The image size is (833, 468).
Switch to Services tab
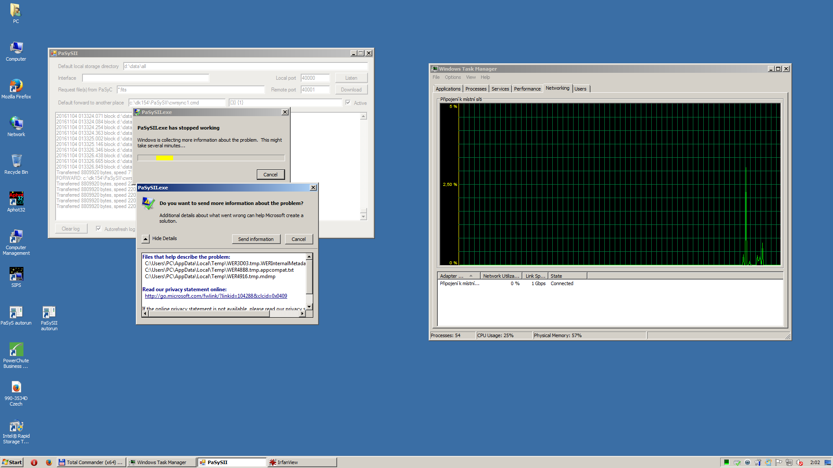pyautogui.click(x=500, y=89)
